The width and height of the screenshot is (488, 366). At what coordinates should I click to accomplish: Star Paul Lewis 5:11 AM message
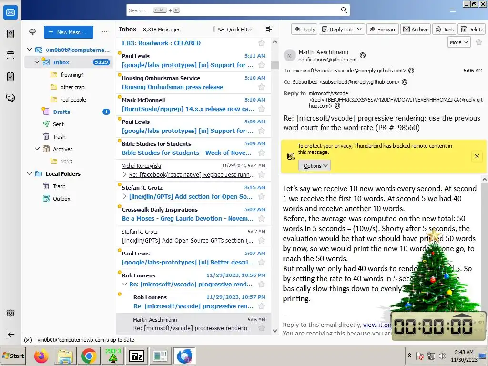(262, 65)
